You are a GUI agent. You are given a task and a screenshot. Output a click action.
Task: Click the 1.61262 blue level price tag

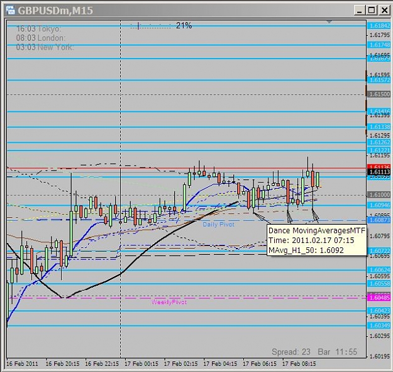coord(379,142)
